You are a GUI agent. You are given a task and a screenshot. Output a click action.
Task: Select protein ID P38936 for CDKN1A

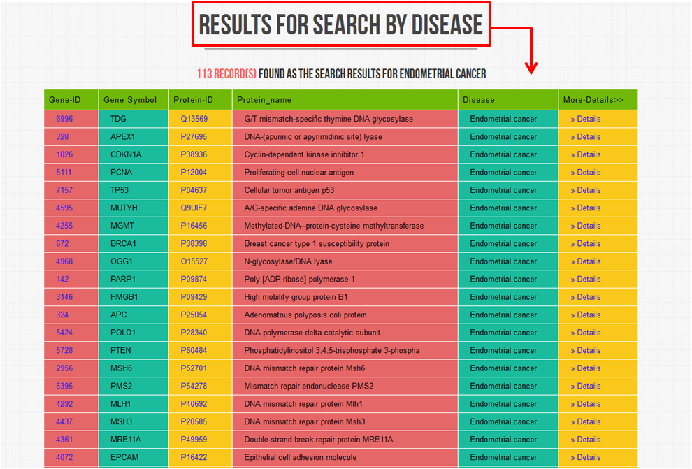(194, 154)
